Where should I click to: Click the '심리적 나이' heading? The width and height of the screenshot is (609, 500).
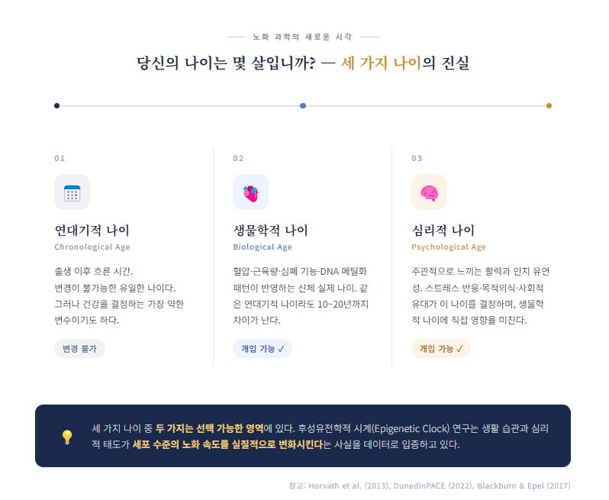click(443, 231)
